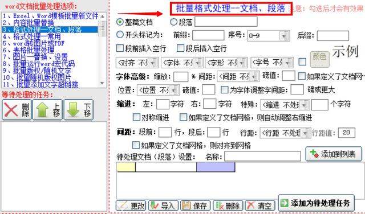Click the 磅值 field after the 间距 dropdown
Image resolution: width=365 pixels, height=214 pixels.
click(x=289, y=76)
